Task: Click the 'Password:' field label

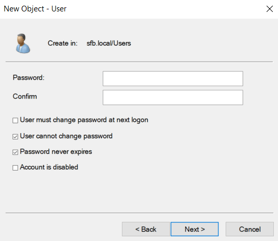Action: pyautogui.click(x=29, y=78)
